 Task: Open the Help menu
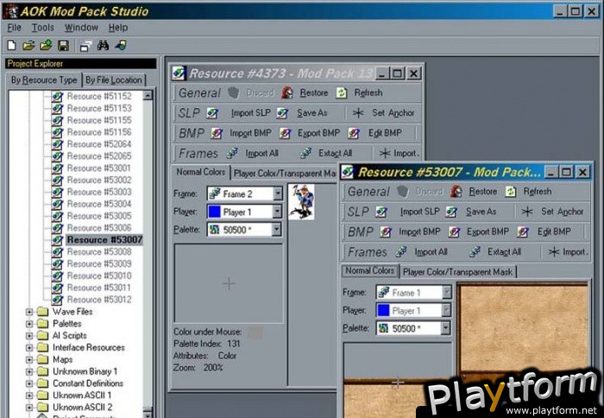coord(118,28)
